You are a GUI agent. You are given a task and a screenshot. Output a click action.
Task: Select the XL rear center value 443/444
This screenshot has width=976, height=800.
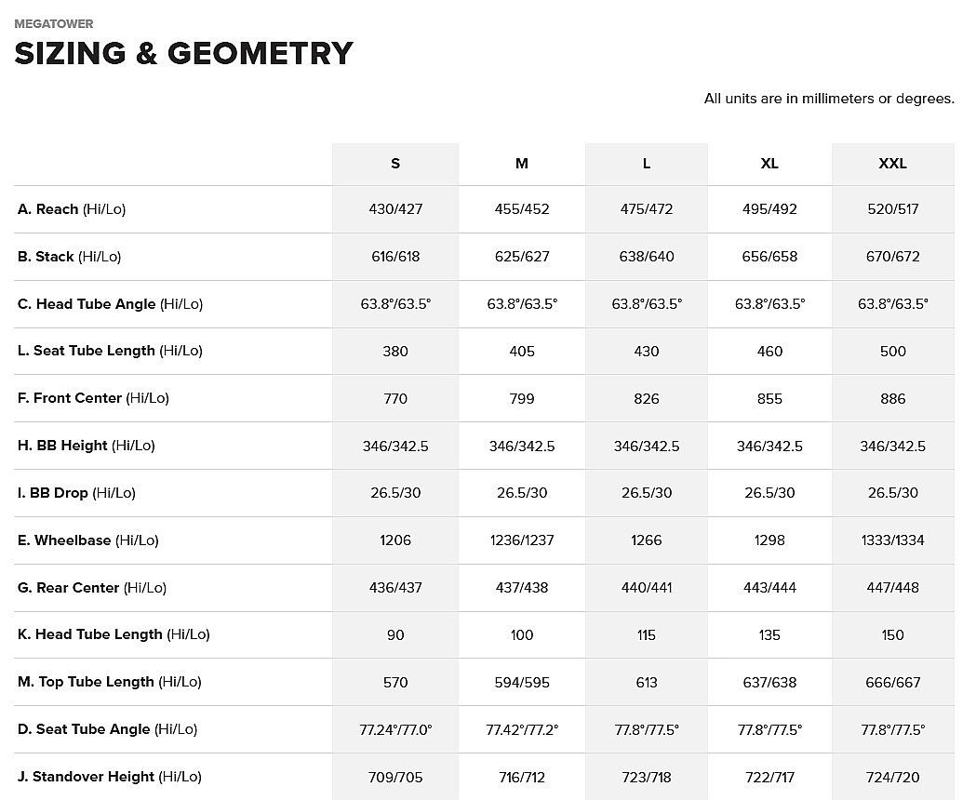point(769,588)
